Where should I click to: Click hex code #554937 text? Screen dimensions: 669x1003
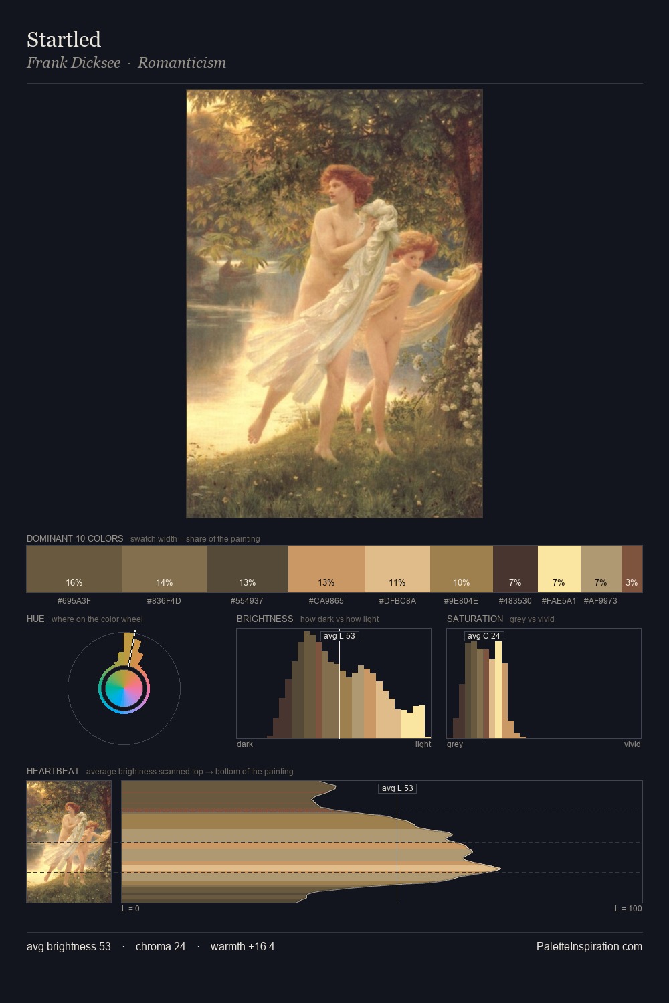coord(247,600)
